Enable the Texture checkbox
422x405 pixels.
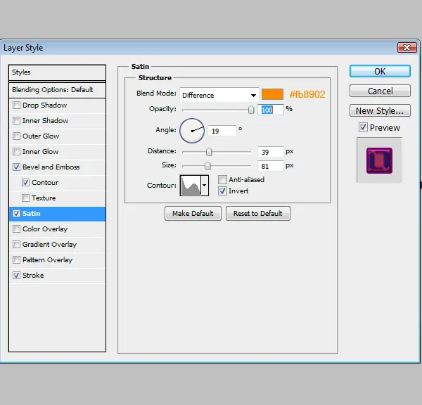(25, 198)
